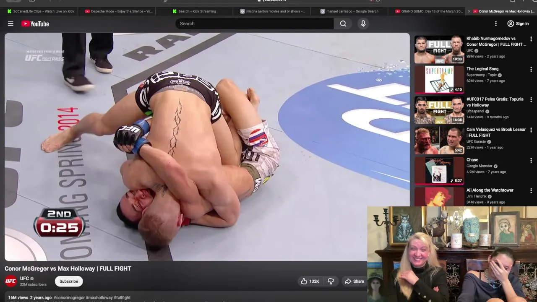The height and width of the screenshot is (302, 537).
Task: Click ufcespanol channel name
Action: pyautogui.click(x=475, y=111)
